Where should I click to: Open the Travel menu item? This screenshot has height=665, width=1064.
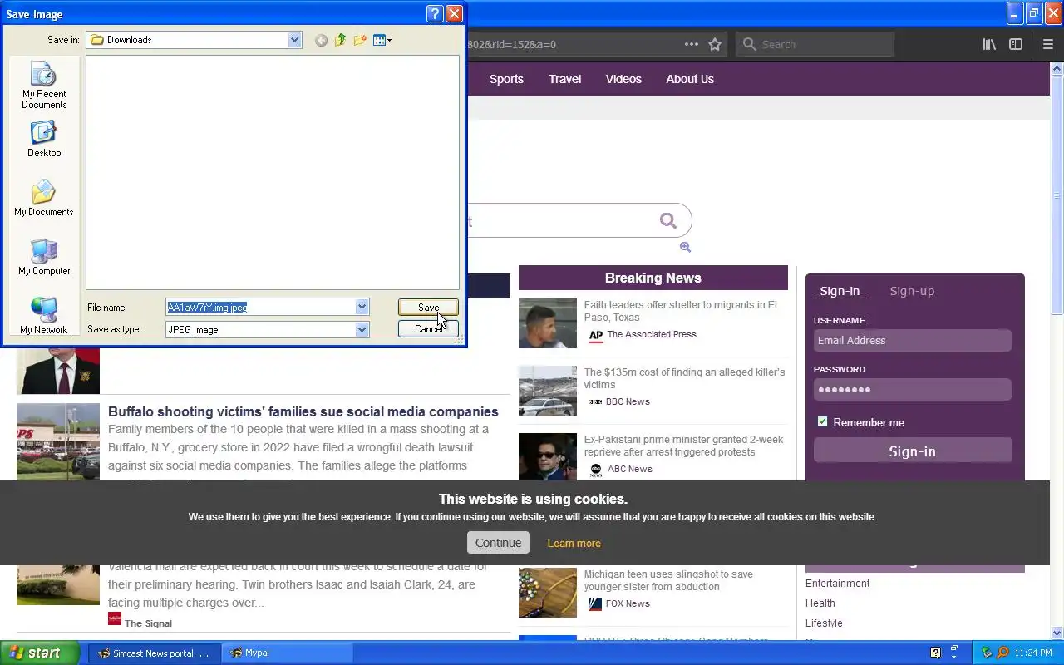(x=564, y=79)
